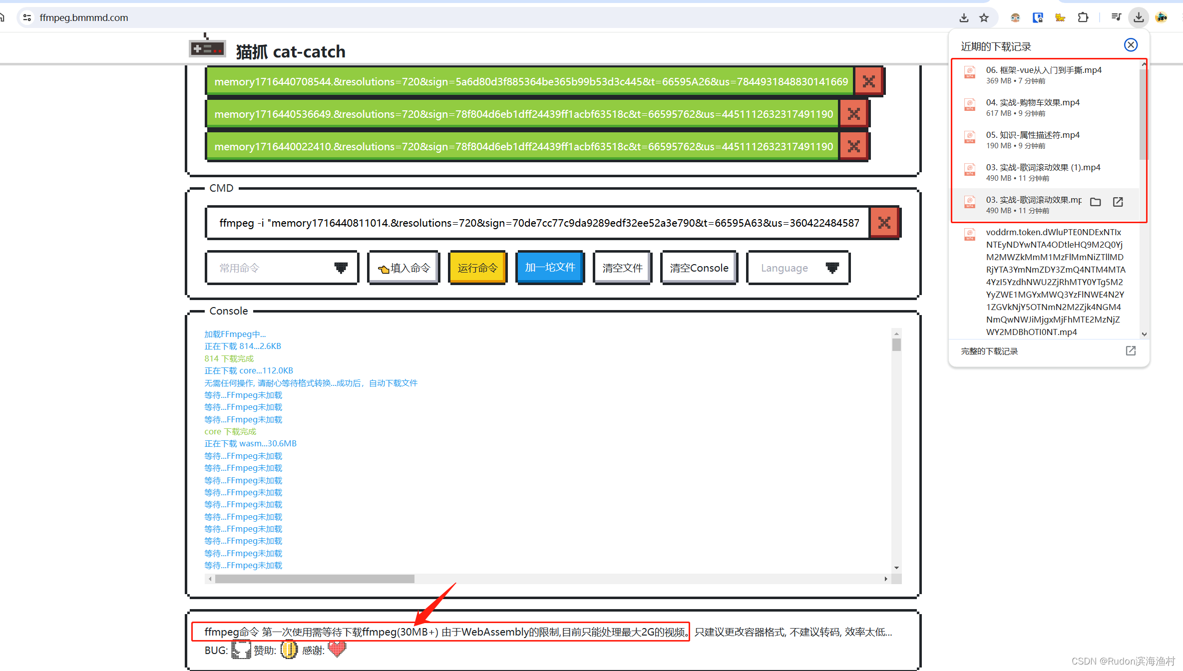Click console line 正在下载 wasm...30.6MB
This screenshot has width=1183, height=671.
pyautogui.click(x=250, y=443)
